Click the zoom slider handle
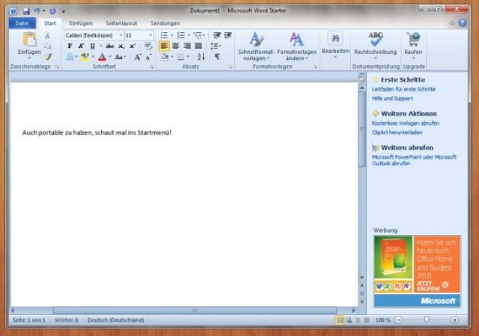 coord(427,320)
